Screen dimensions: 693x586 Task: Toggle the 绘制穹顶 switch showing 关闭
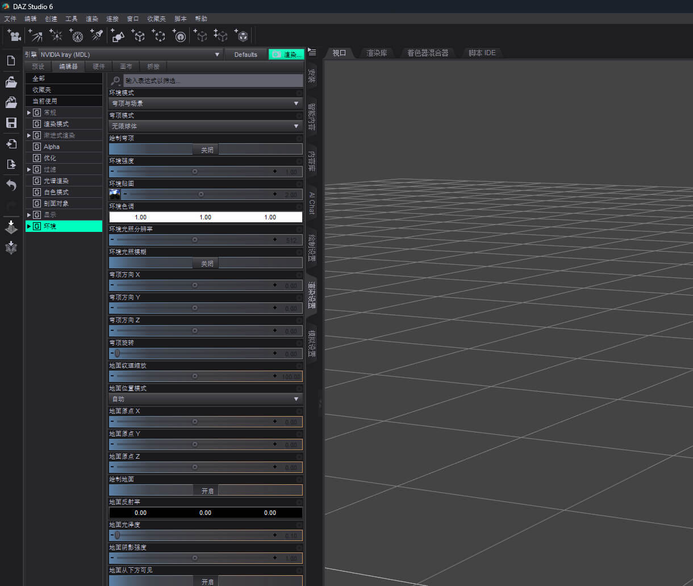tap(206, 149)
